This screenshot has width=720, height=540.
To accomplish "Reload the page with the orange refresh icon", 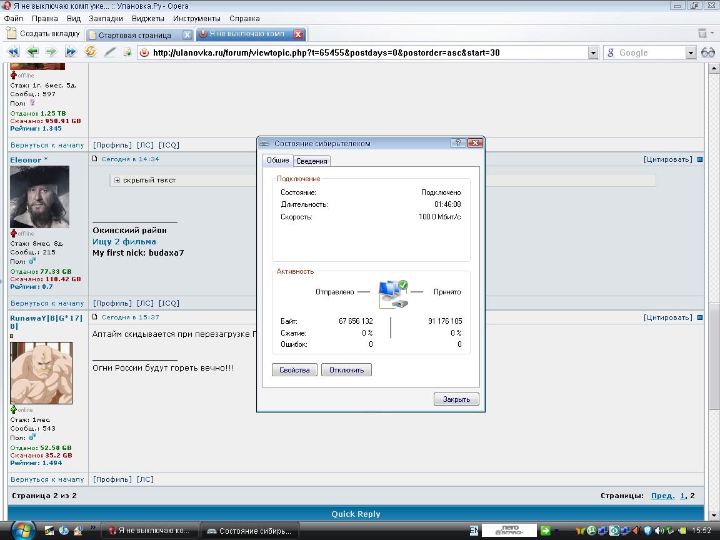I will pos(91,52).
